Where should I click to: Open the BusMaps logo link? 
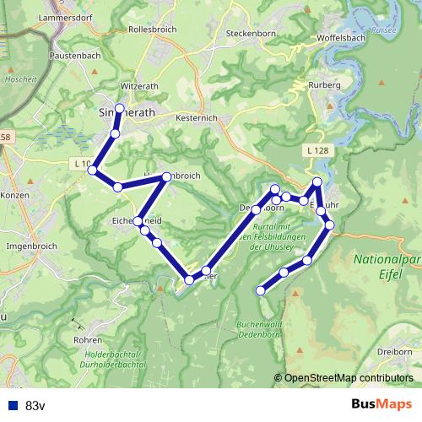(x=381, y=404)
